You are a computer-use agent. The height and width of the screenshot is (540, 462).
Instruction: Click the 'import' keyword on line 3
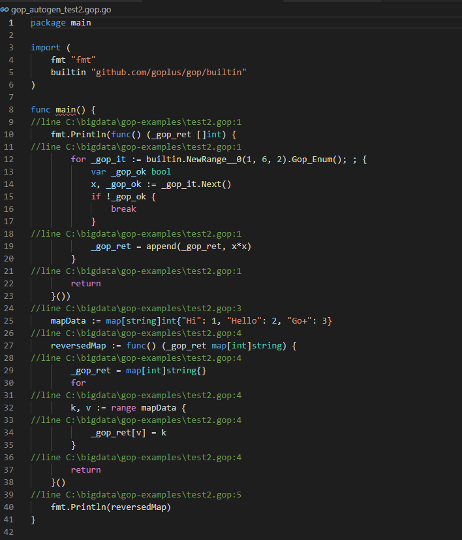click(x=46, y=48)
